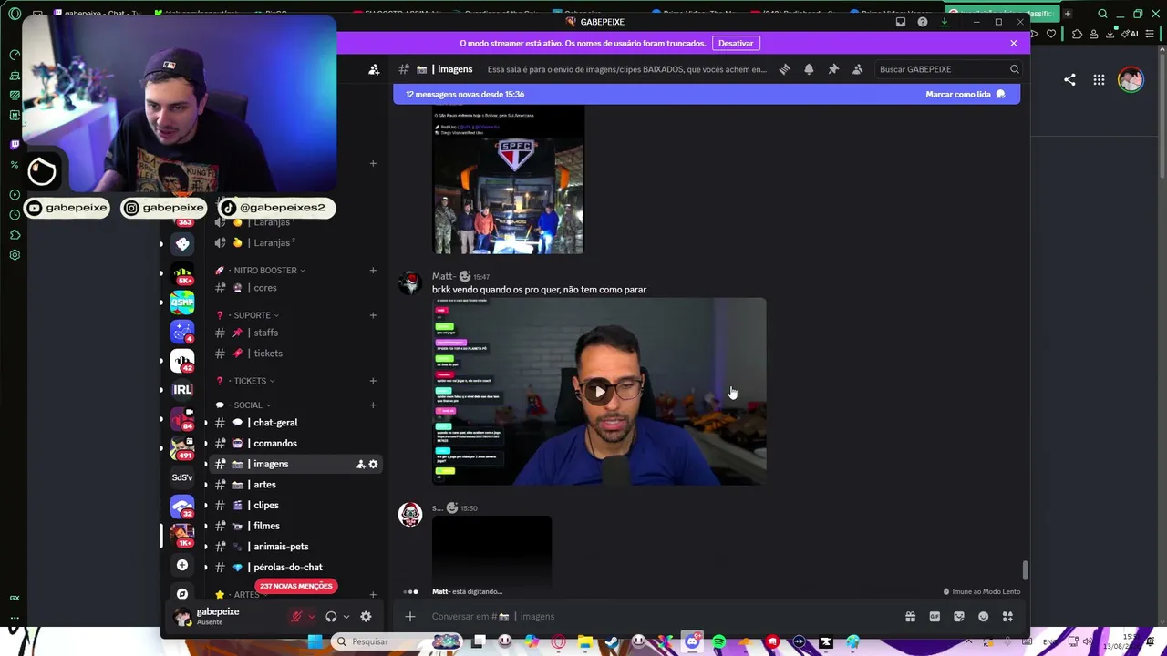Click the Buscar GABEPEIXE search field

coord(947,69)
